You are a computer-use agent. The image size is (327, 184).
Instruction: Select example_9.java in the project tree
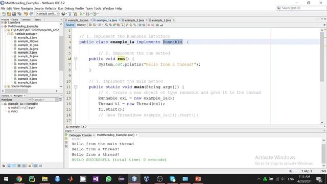(x=27, y=83)
